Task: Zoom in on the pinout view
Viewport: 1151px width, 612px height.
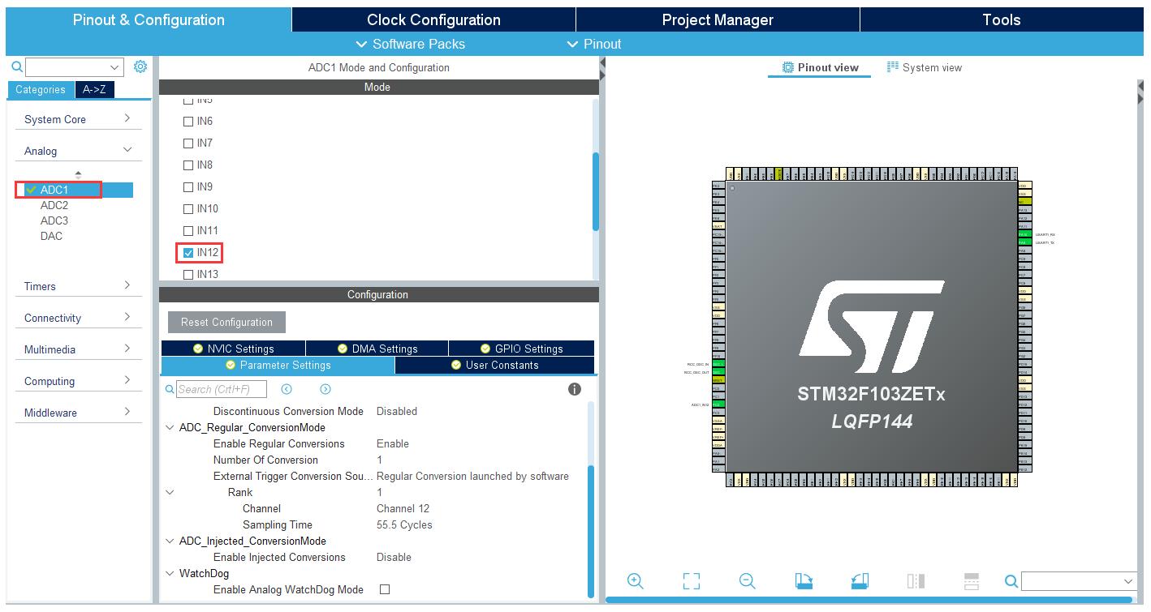Action: point(636,581)
